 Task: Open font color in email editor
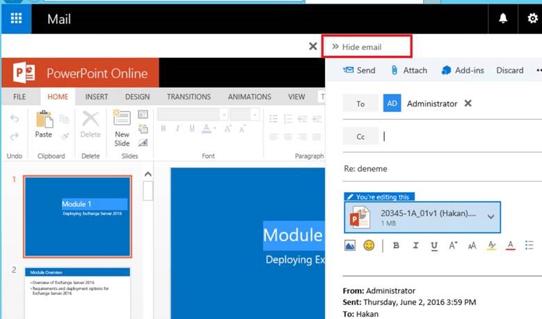pyautogui.click(x=510, y=245)
